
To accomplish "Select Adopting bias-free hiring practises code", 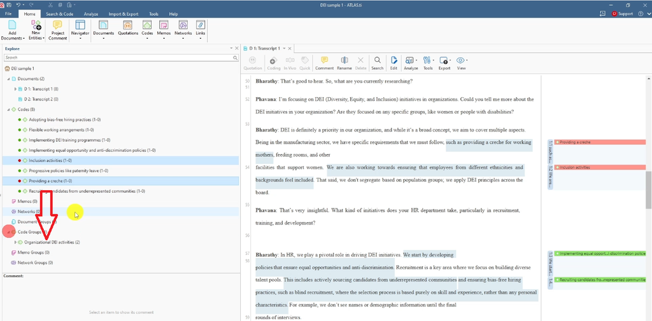I will tap(64, 120).
